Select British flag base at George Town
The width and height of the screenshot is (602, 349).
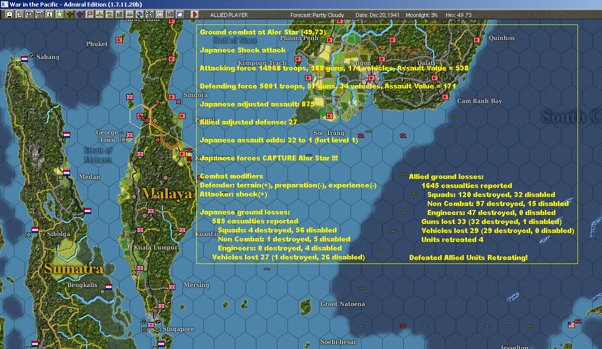point(130,135)
